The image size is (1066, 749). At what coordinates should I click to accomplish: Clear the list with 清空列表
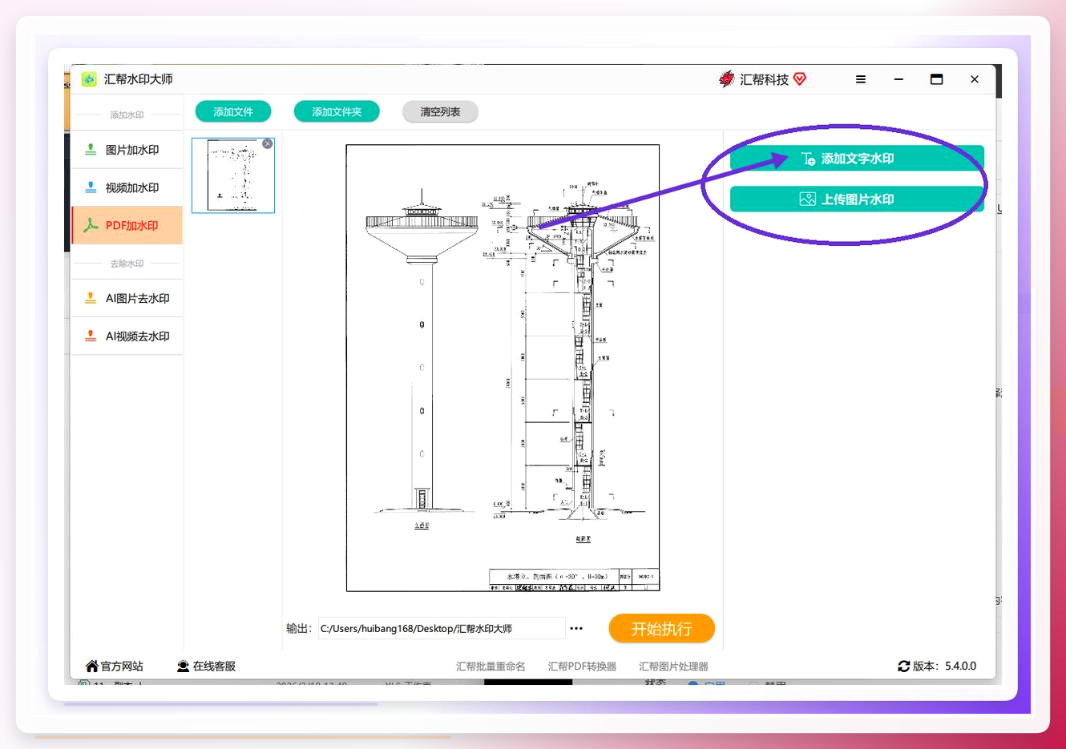coord(440,112)
